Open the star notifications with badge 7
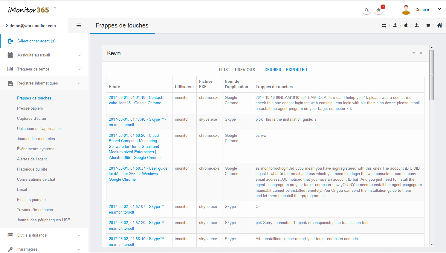 pyautogui.click(x=378, y=10)
